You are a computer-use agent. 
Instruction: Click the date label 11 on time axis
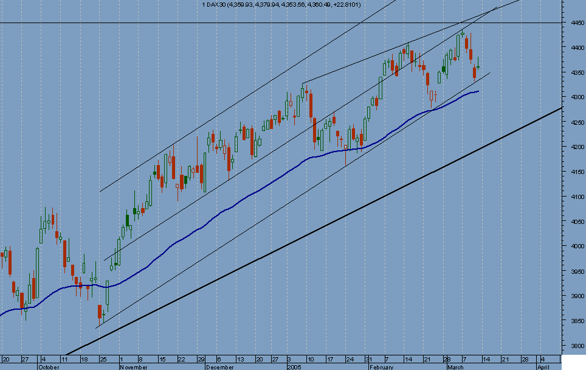[64, 360]
